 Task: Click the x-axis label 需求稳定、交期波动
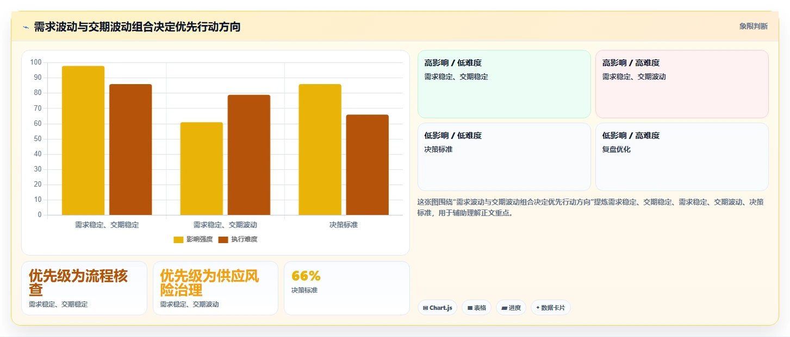[x=225, y=225]
